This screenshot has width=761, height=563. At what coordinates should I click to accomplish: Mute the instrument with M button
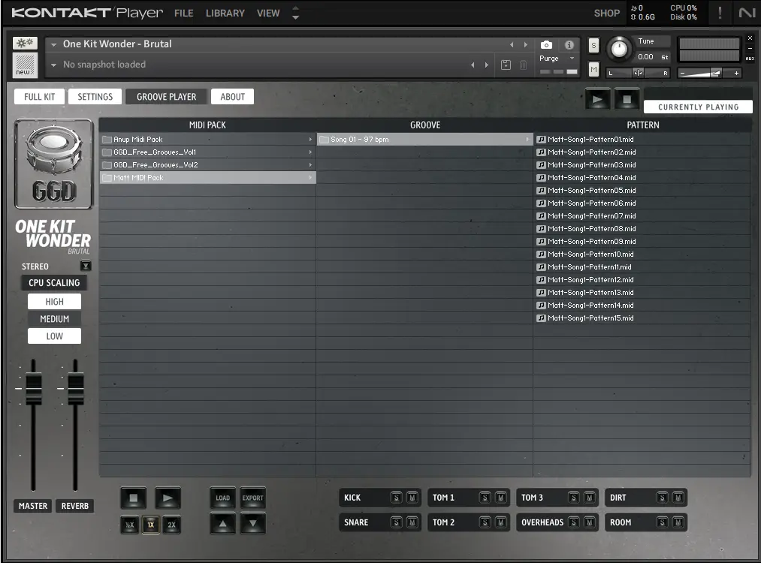tap(593, 70)
